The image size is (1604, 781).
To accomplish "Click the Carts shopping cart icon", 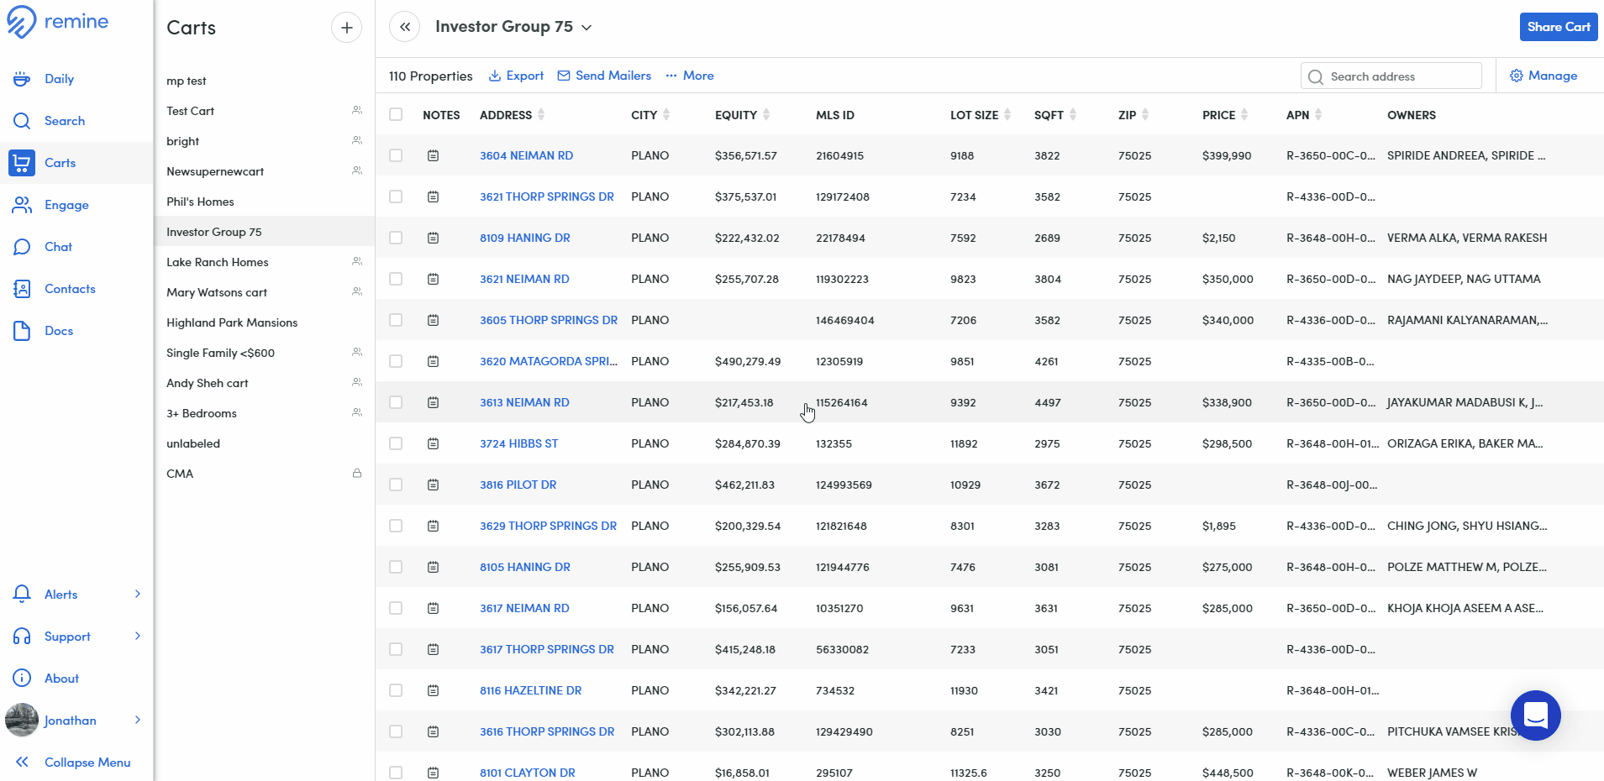I will pyautogui.click(x=22, y=163).
